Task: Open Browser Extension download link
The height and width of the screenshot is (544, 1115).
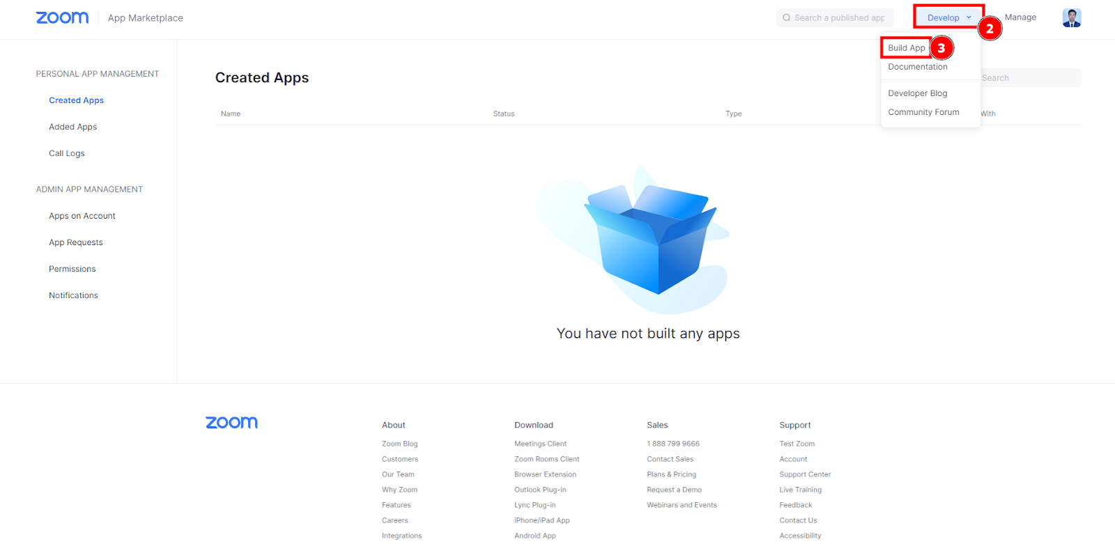Action: [x=545, y=474]
